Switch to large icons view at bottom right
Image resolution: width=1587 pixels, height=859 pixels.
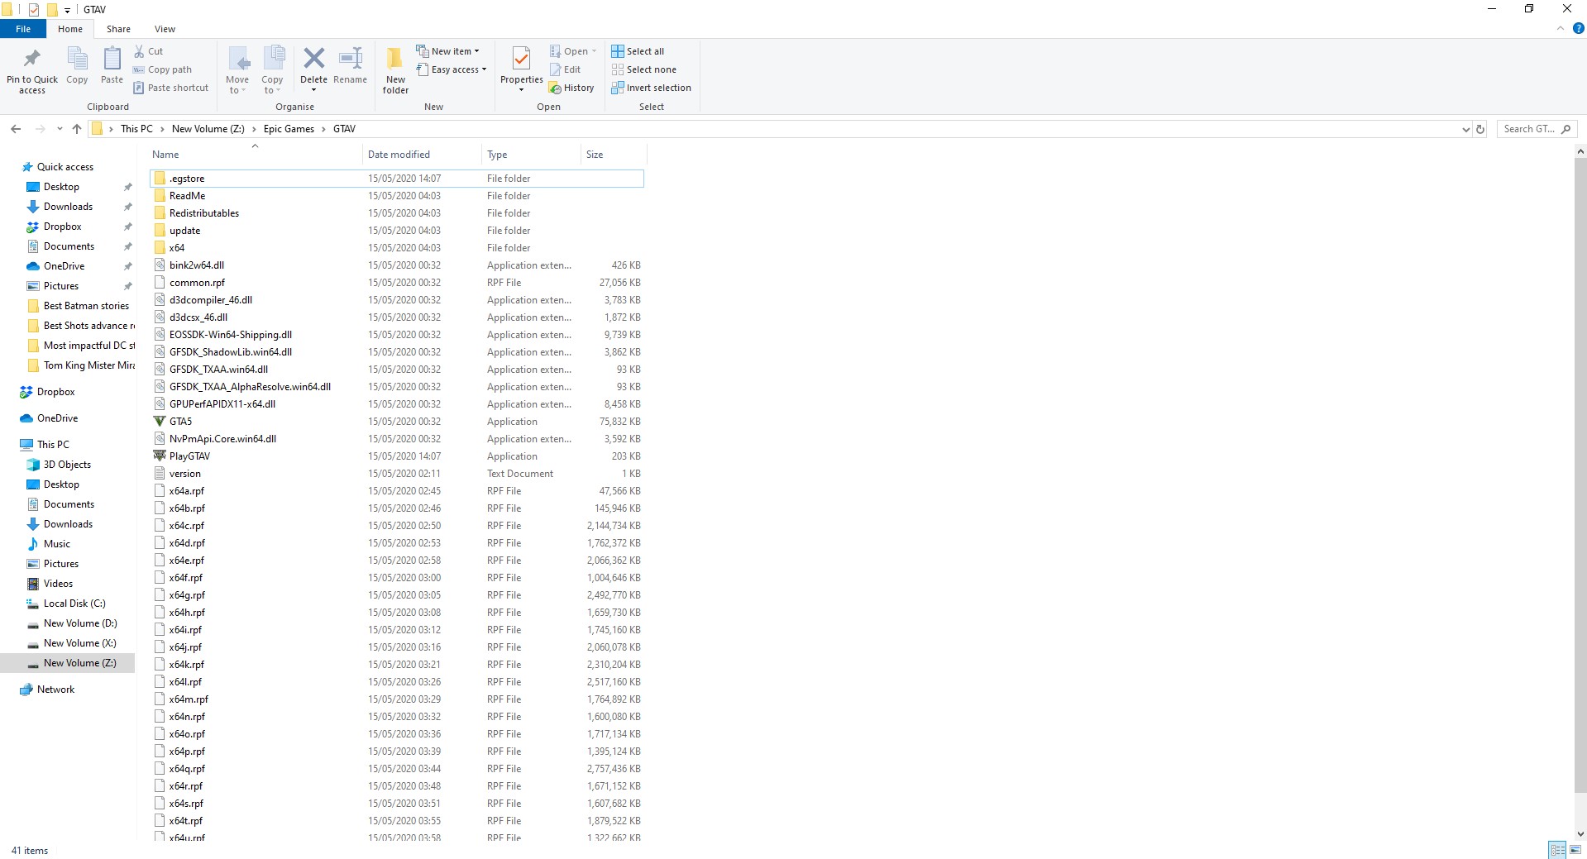click(1576, 850)
